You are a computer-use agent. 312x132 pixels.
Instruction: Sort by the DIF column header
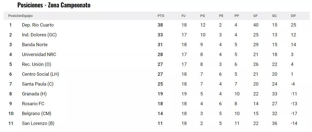point(293,16)
